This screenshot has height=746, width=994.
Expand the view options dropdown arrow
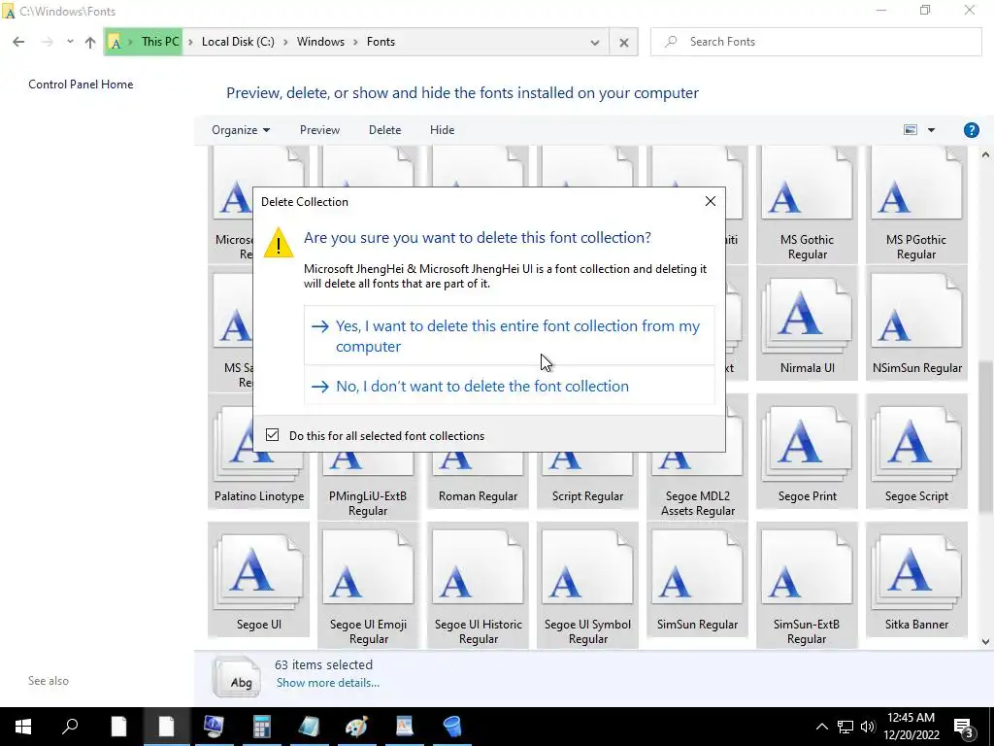931,130
